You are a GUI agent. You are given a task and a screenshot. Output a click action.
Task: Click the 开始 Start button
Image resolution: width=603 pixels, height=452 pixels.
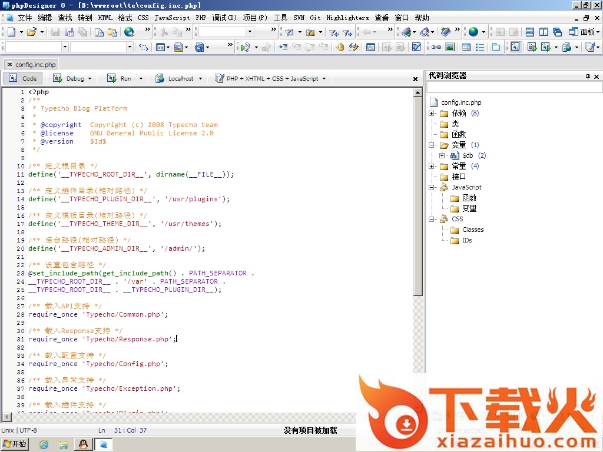tap(15, 444)
